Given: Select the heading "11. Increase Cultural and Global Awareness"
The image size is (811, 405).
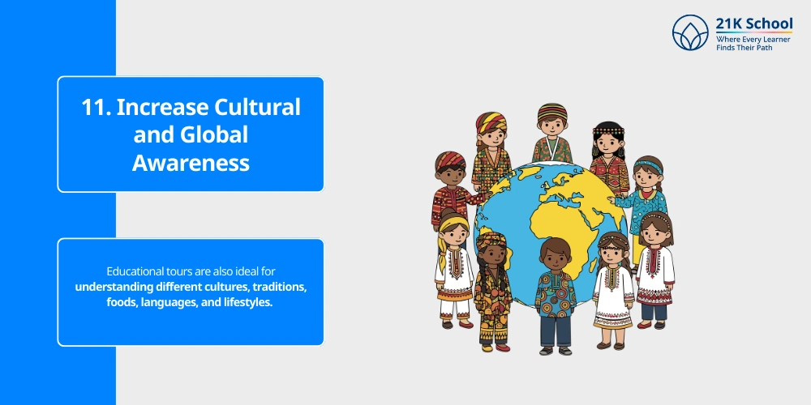Looking at the screenshot, I should [191, 134].
